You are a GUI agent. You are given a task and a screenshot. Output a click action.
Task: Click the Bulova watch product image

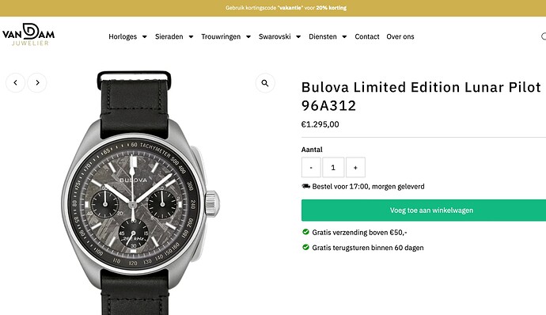140,193
